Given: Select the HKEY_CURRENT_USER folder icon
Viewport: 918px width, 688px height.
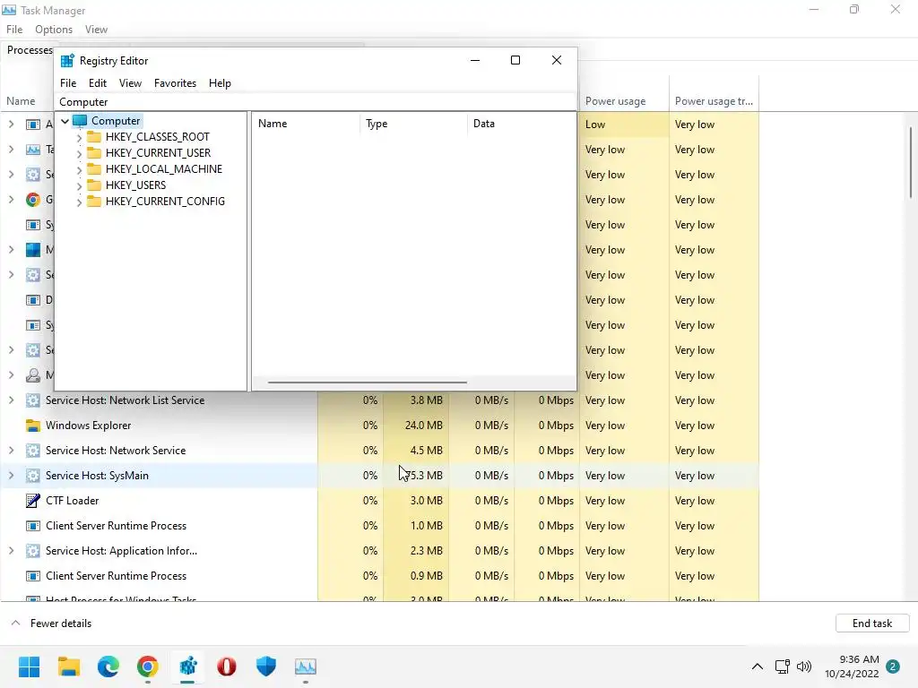Looking at the screenshot, I should (93, 153).
